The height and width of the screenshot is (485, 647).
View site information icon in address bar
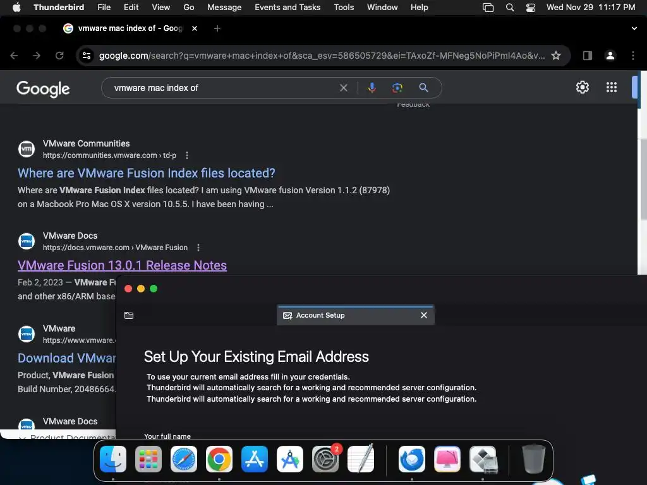point(86,56)
